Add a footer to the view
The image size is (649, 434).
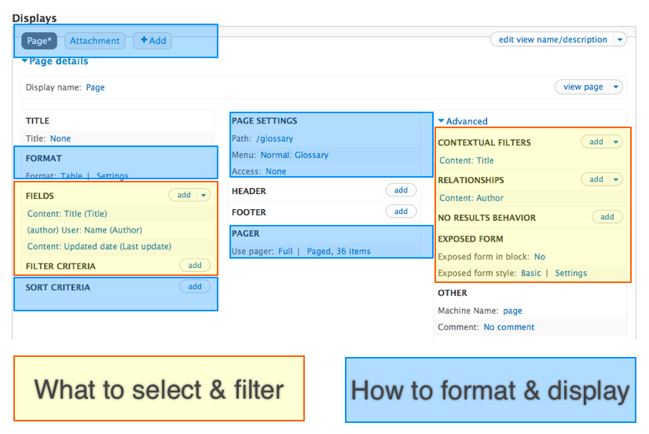pos(401,211)
